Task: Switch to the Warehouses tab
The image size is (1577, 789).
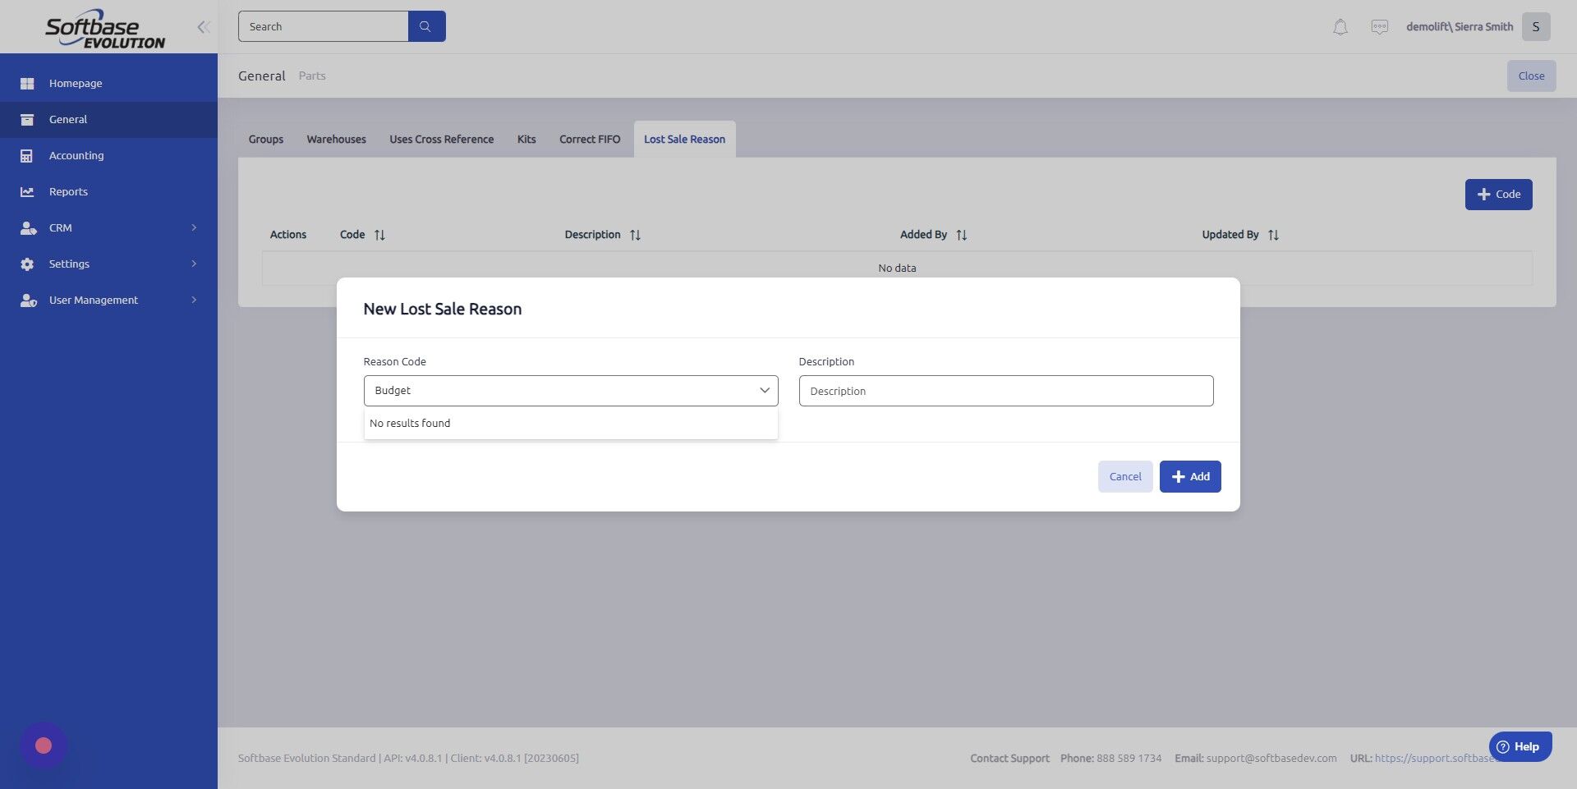Action: click(336, 140)
